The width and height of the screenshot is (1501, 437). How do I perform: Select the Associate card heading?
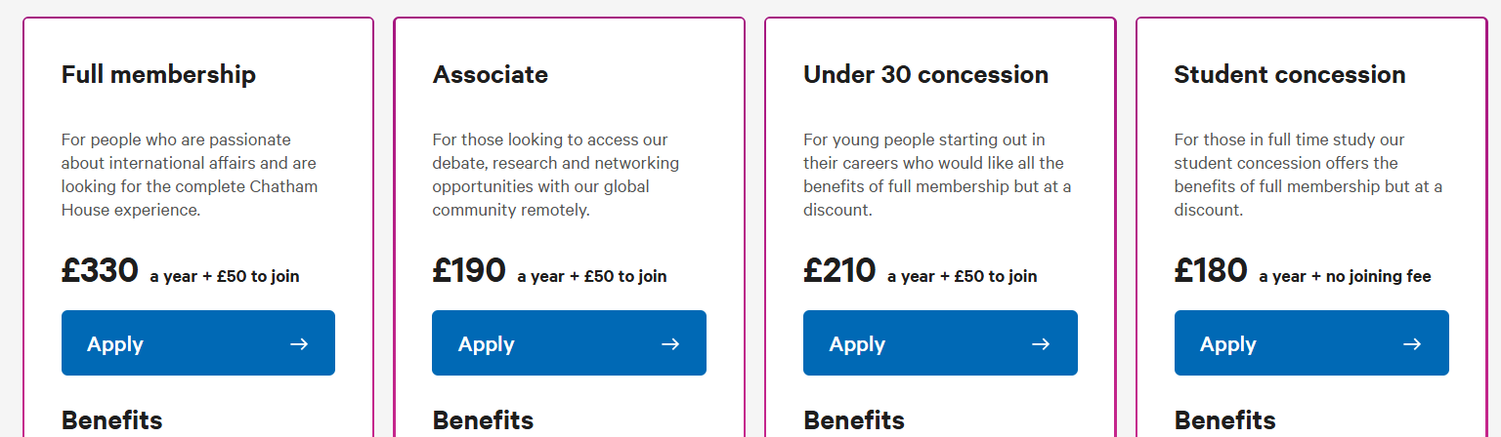[491, 75]
